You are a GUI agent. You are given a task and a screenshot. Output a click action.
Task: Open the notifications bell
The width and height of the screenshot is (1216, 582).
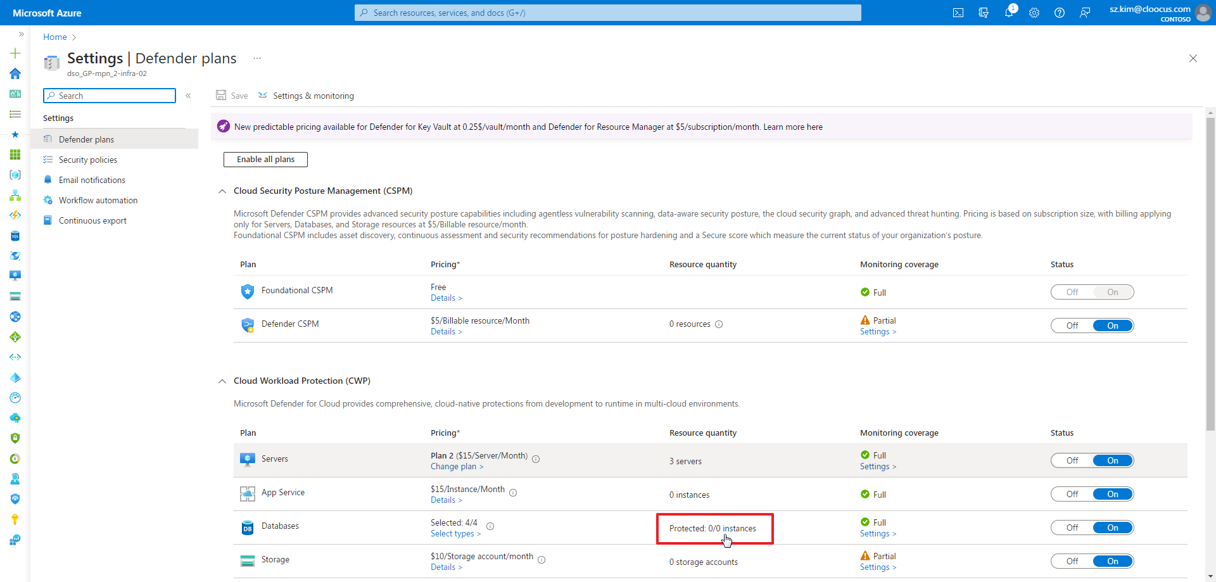(x=1009, y=13)
